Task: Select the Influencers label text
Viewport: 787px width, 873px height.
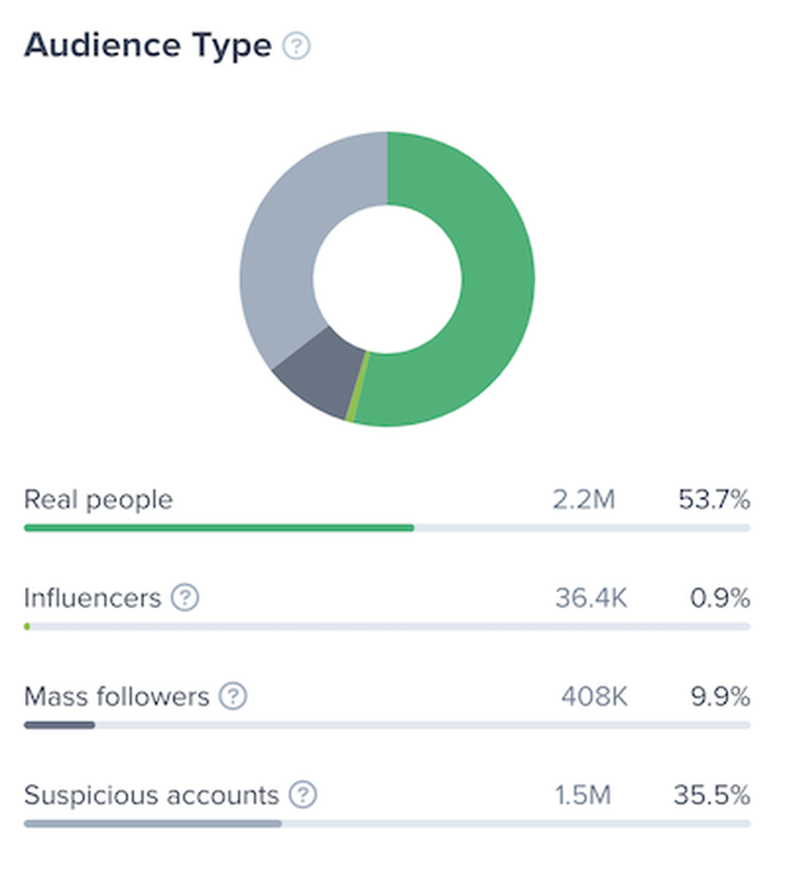Action: coord(92,598)
